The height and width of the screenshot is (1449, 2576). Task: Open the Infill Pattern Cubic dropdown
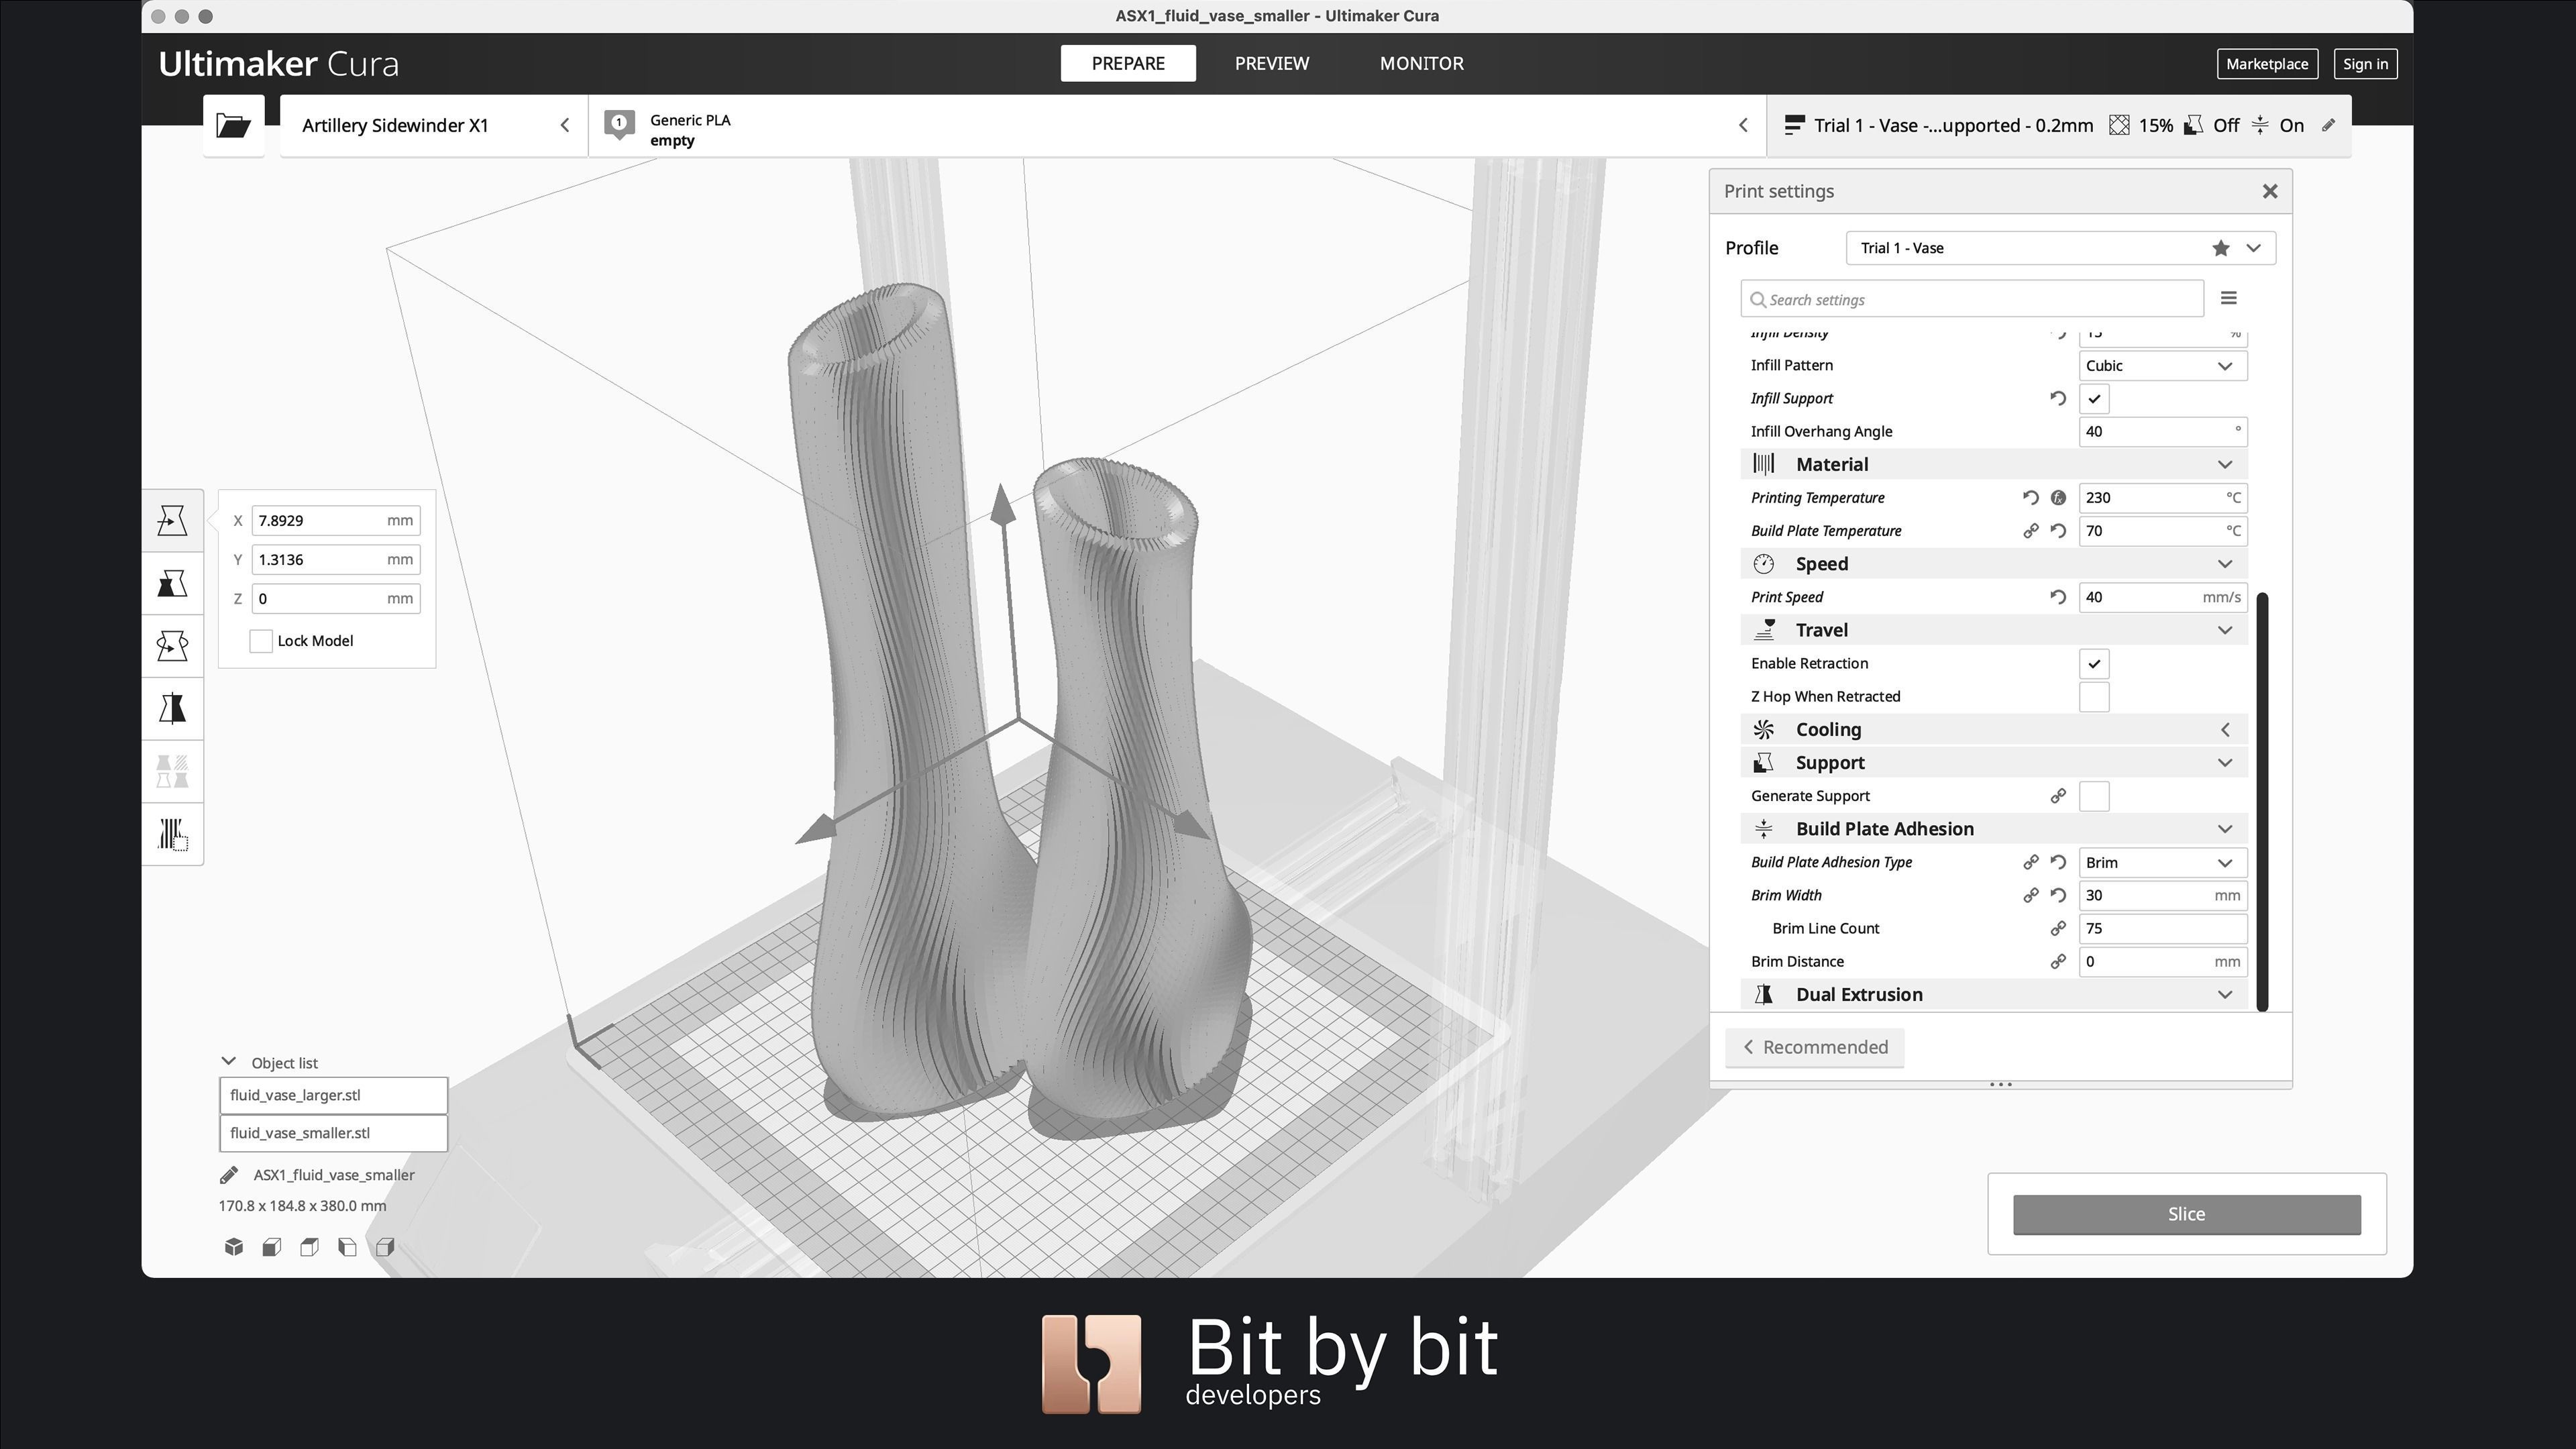(2163, 365)
